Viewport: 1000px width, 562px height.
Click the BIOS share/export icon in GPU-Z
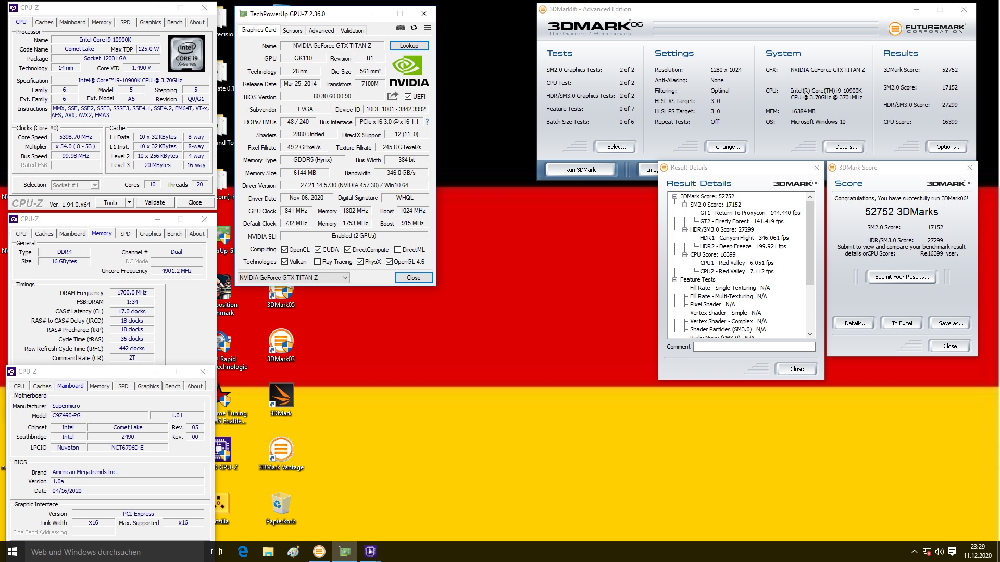pyautogui.click(x=393, y=96)
